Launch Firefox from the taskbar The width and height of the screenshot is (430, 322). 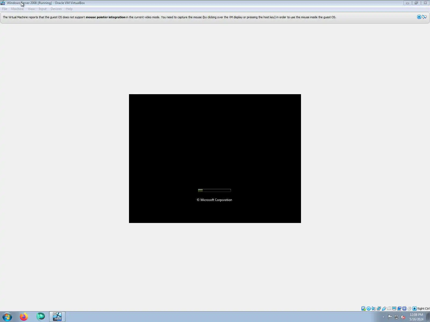(x=24, y=317)
